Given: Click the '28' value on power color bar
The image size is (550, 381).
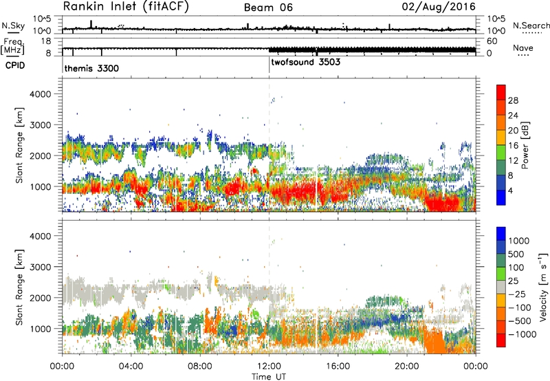Looking at the screenshot, I should coord(513,100).
